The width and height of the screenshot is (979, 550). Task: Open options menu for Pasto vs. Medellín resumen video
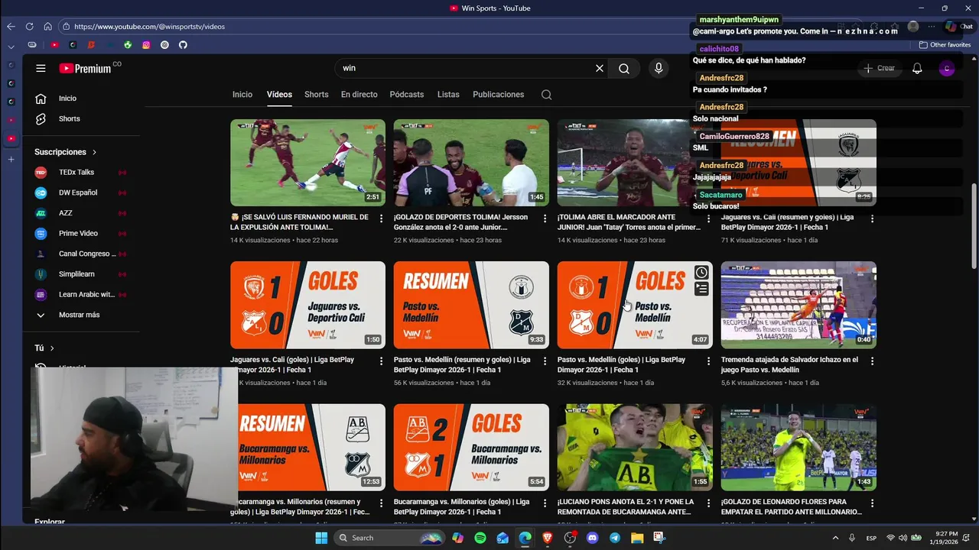pos(545,361)
